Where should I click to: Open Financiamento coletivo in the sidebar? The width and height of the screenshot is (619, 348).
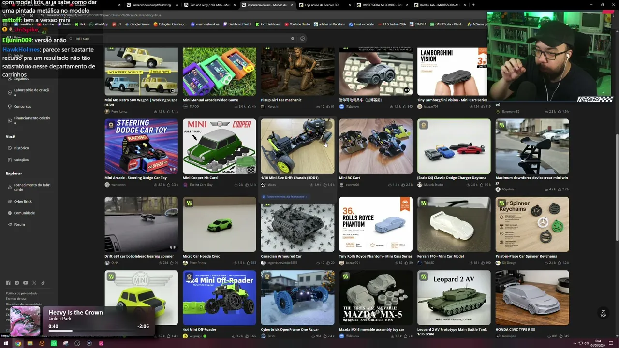(28, 120)
